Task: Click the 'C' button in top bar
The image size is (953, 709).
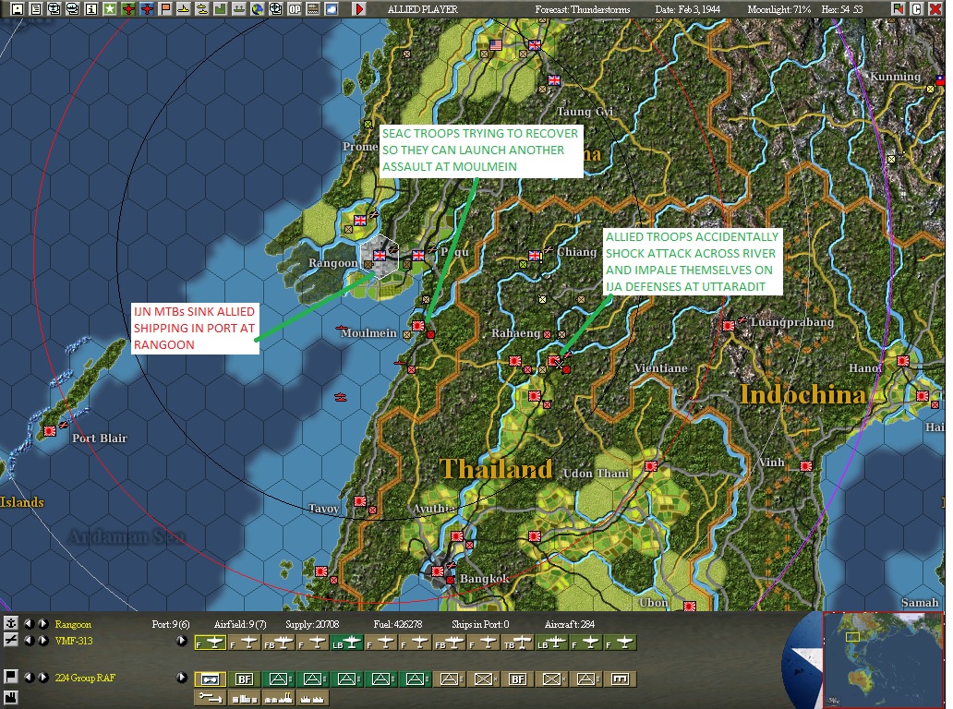Action: coord(917,9)
